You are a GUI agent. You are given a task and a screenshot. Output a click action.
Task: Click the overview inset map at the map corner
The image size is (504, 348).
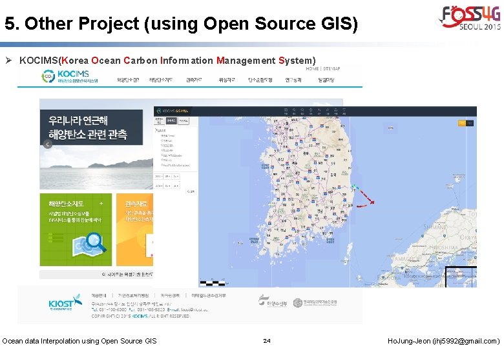(x=461, y=277)
